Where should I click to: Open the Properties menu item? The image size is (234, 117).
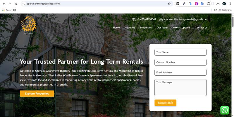tap(146, 28)
